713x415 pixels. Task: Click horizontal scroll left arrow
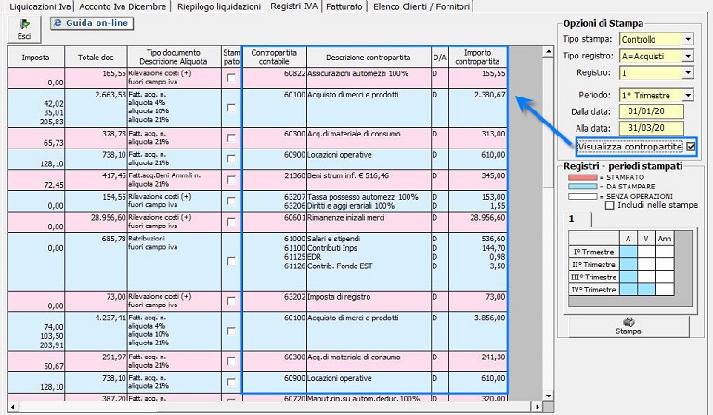(x=13, y=407)
